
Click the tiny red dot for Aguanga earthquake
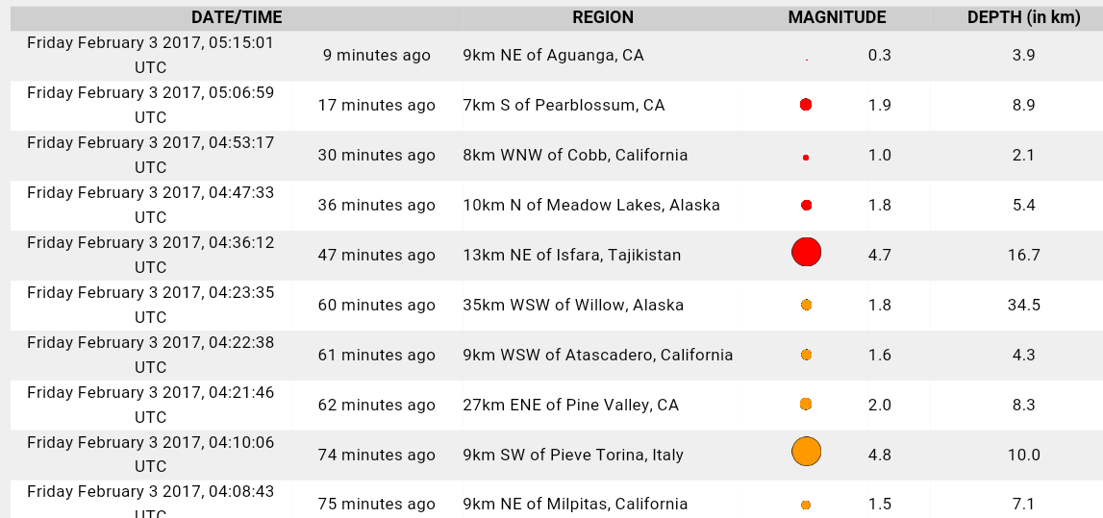click(807, 60)
